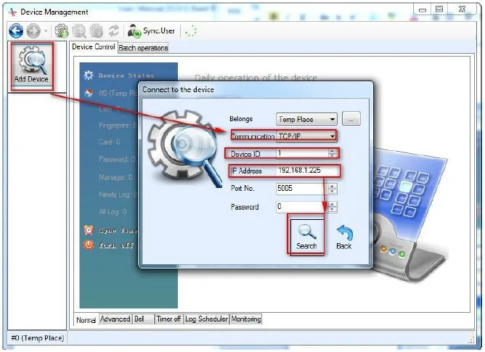Increase Device ID with the up arrow
The height and width of the screenshot is (352, 485).
point(333,151)
